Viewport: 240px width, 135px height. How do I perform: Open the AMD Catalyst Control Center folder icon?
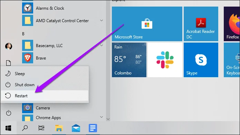pyautogui.click(x=28, y=20)
